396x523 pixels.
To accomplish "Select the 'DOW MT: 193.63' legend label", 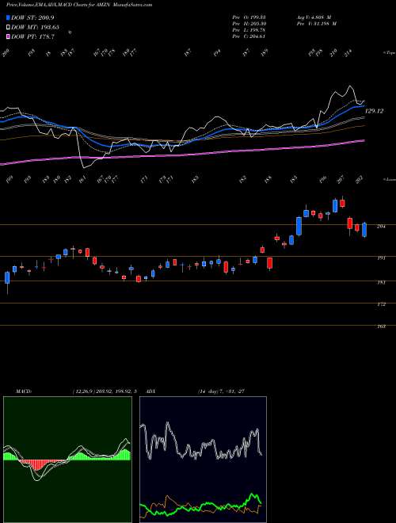I will [x=35, y=27].
